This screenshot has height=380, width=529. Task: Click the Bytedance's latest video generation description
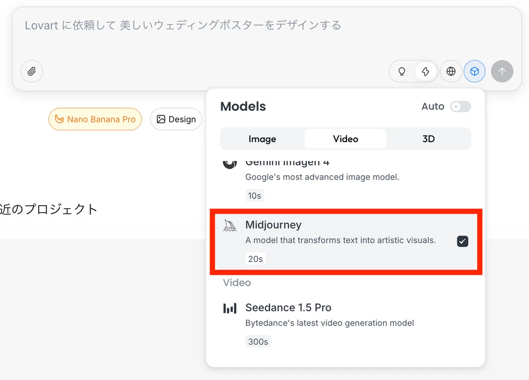(x=330, y=323)
